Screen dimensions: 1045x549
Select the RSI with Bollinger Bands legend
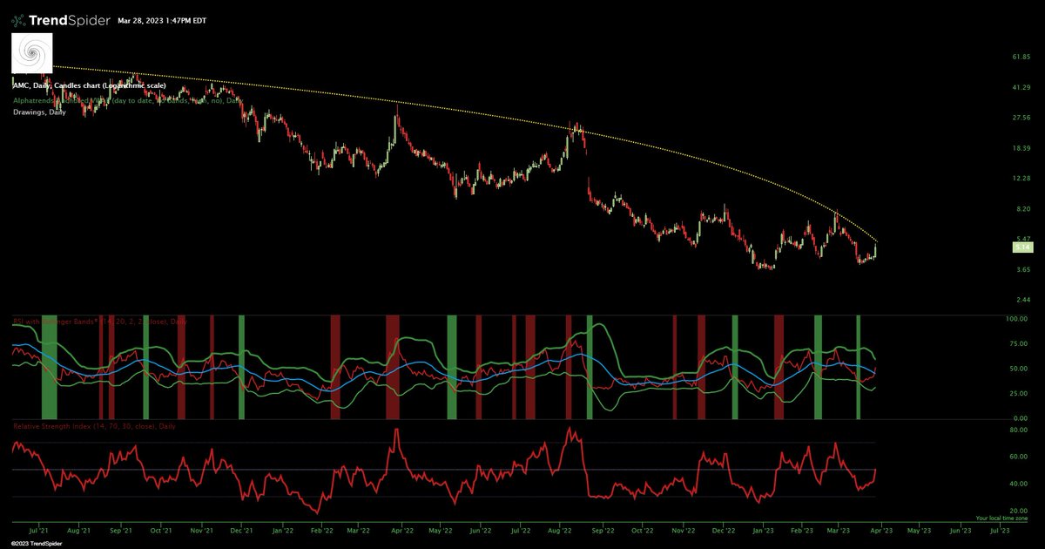click(65, 321)
